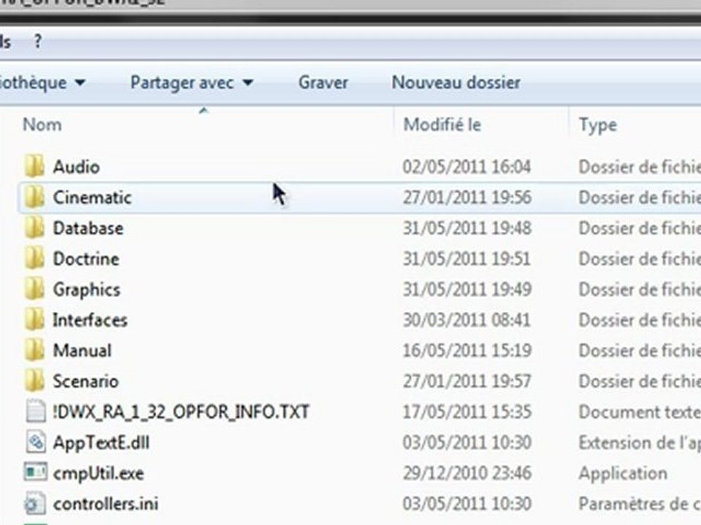Click the Doctrine folder icon
701x525 pixels.
34,259
